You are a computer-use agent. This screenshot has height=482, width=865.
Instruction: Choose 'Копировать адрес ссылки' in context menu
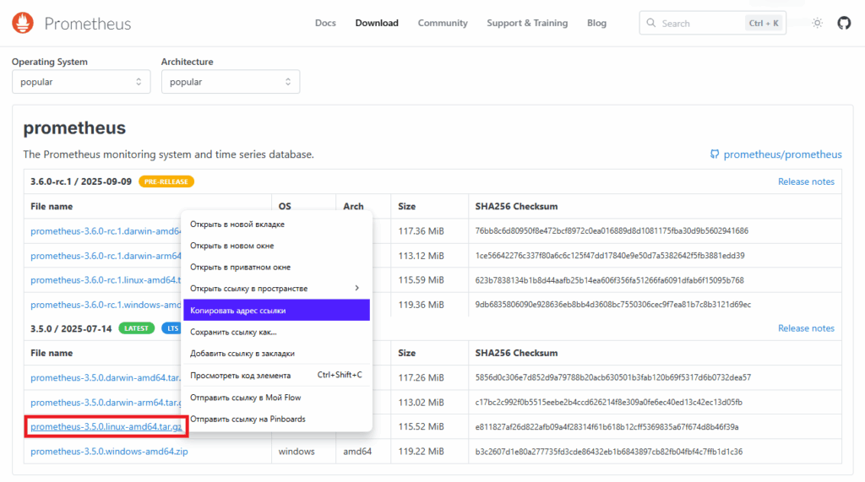tap(276, 310)
